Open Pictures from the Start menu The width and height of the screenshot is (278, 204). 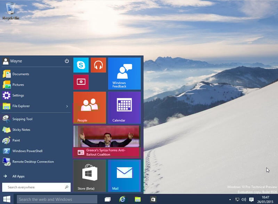[36, 85]
